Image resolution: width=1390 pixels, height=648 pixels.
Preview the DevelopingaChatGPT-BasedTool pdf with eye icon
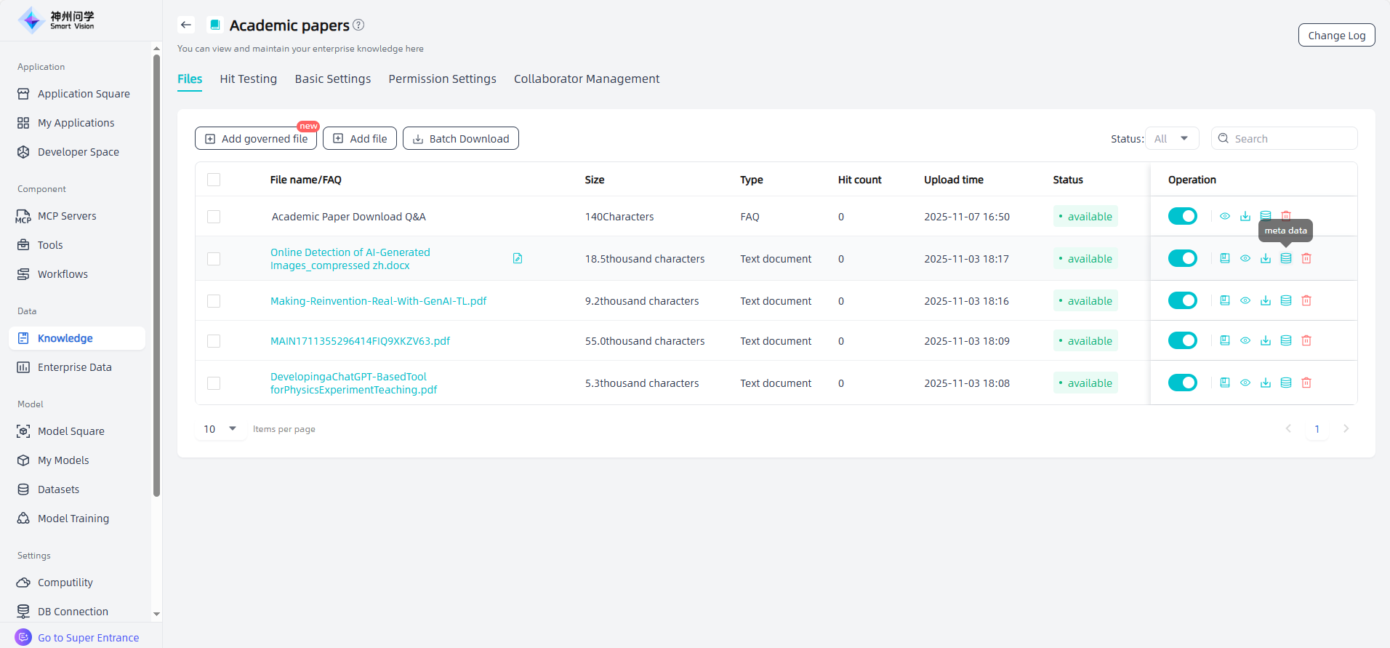(1245, 383)
